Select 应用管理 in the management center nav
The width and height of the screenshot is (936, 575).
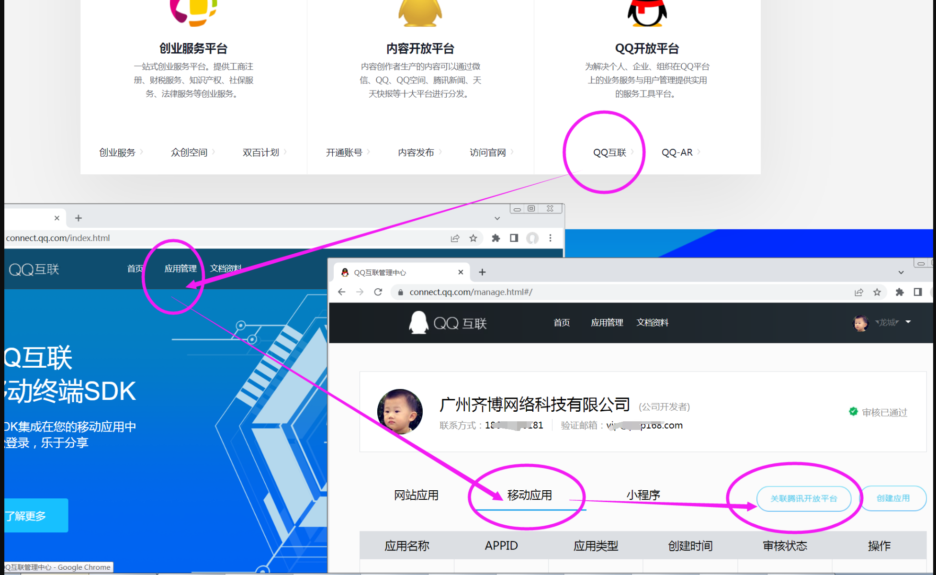(x=607, y=323)
